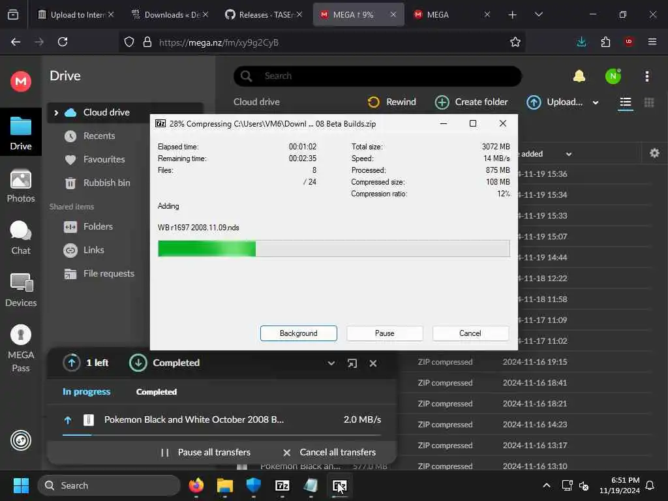
Task: Open Firefox from the taskbar
Action: pyautogui.click(x=196, y=485)
